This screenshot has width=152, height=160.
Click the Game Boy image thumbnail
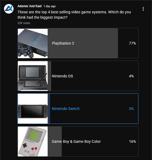click(33, 141)
